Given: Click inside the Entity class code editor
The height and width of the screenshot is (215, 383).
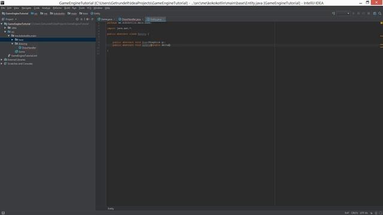Looking at the screenshot, I should pos(190,113).
